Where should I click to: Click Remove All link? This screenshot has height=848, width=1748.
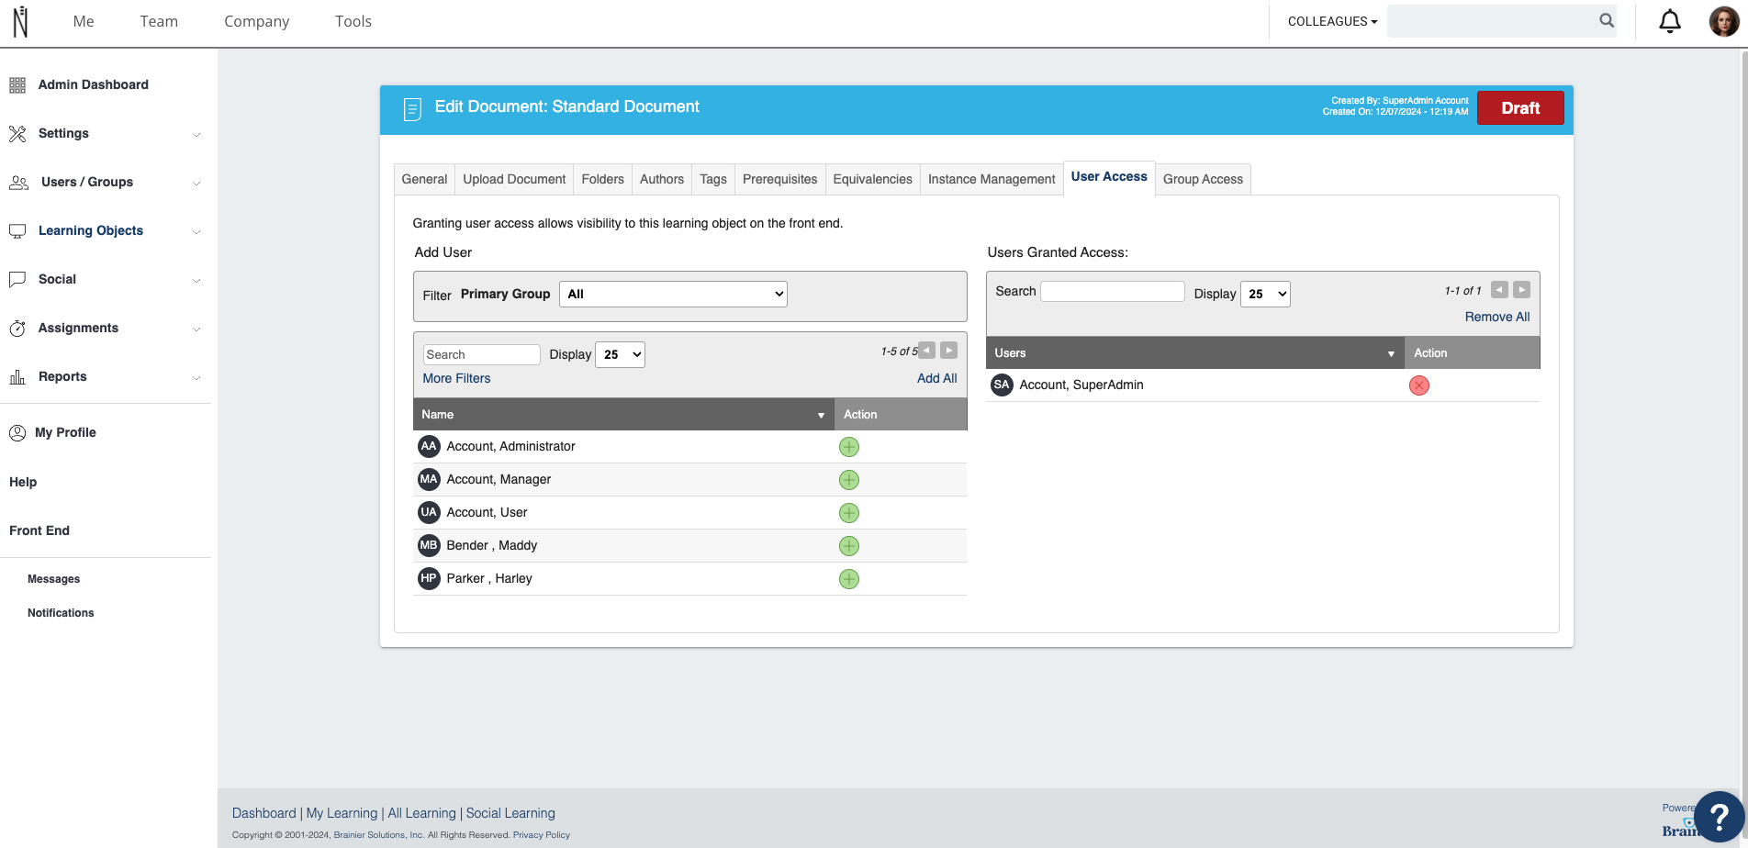[1497, 317]
